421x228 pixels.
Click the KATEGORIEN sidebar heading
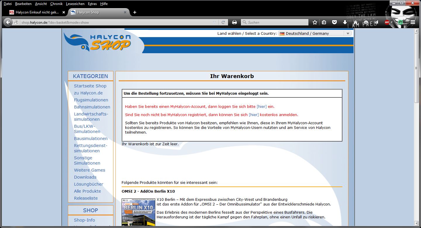click(90, 76)
